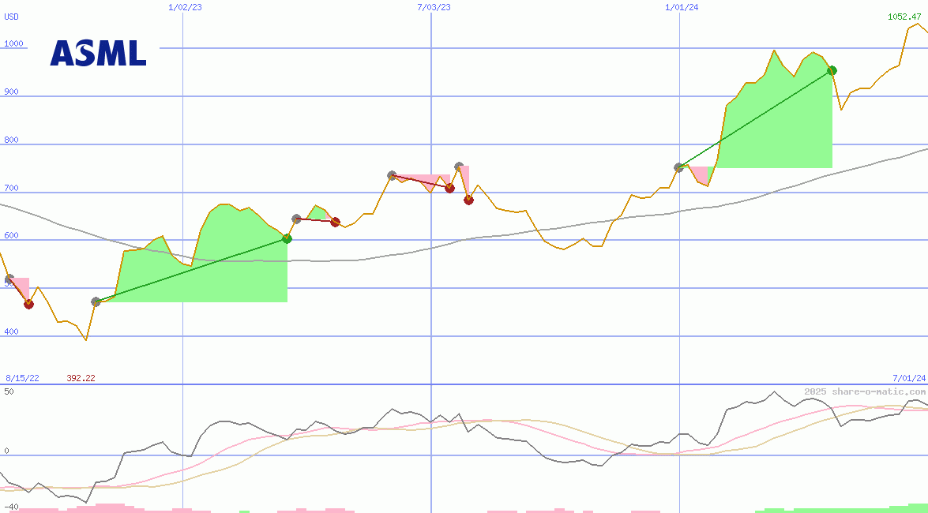
Task: Click the ASML logo
Action: click(x=98, y=53)
